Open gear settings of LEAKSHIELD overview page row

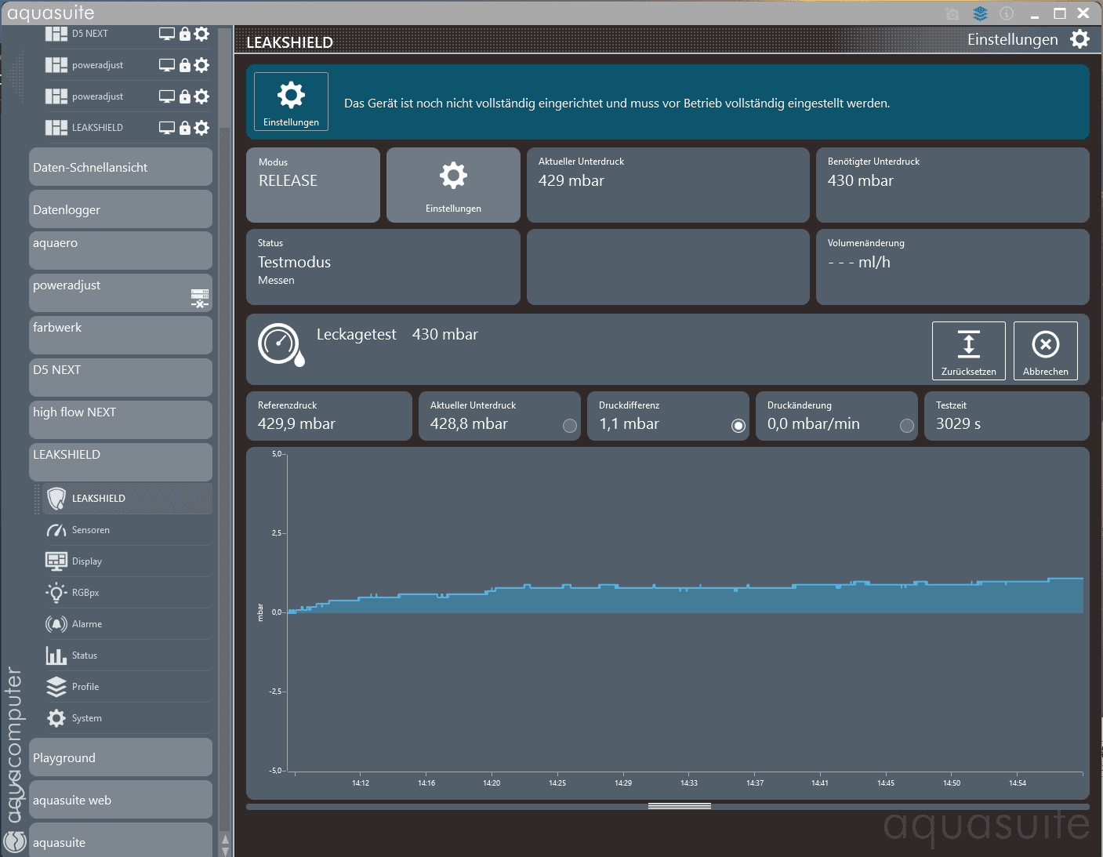[x=201, y=128]
